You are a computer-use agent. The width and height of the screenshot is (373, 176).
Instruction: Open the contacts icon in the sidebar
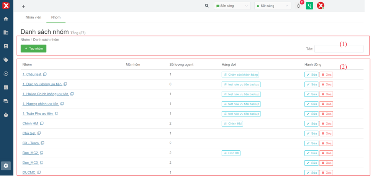(6, 46)
